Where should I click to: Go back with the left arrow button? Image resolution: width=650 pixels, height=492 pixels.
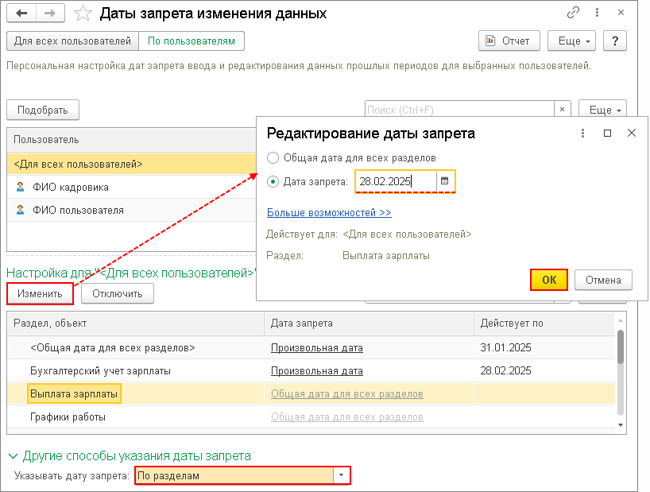click(x=21, y=14)
